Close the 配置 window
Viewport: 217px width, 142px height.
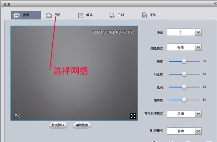pos(215,4)
